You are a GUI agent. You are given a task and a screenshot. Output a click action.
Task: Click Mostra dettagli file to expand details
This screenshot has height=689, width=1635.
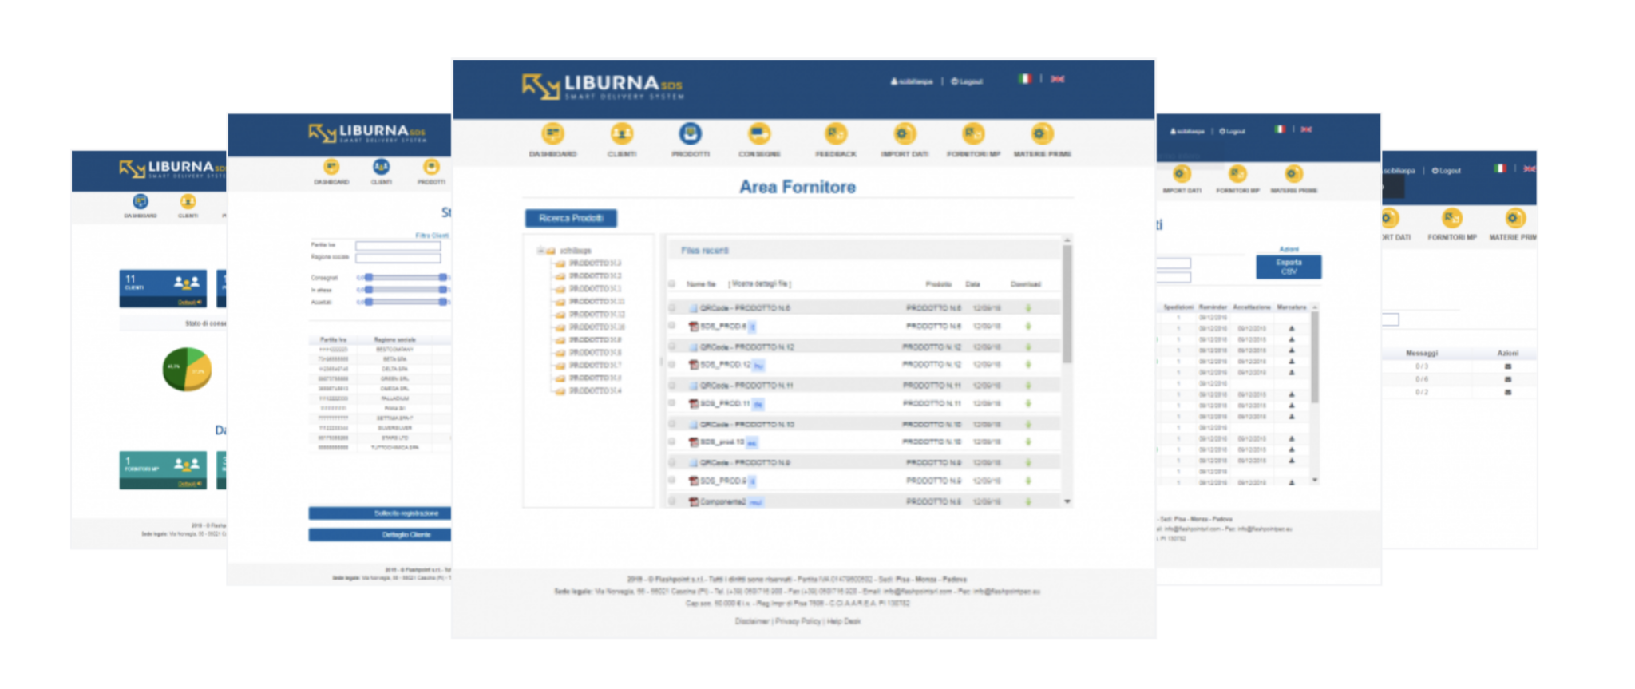[x=759, y=284]
